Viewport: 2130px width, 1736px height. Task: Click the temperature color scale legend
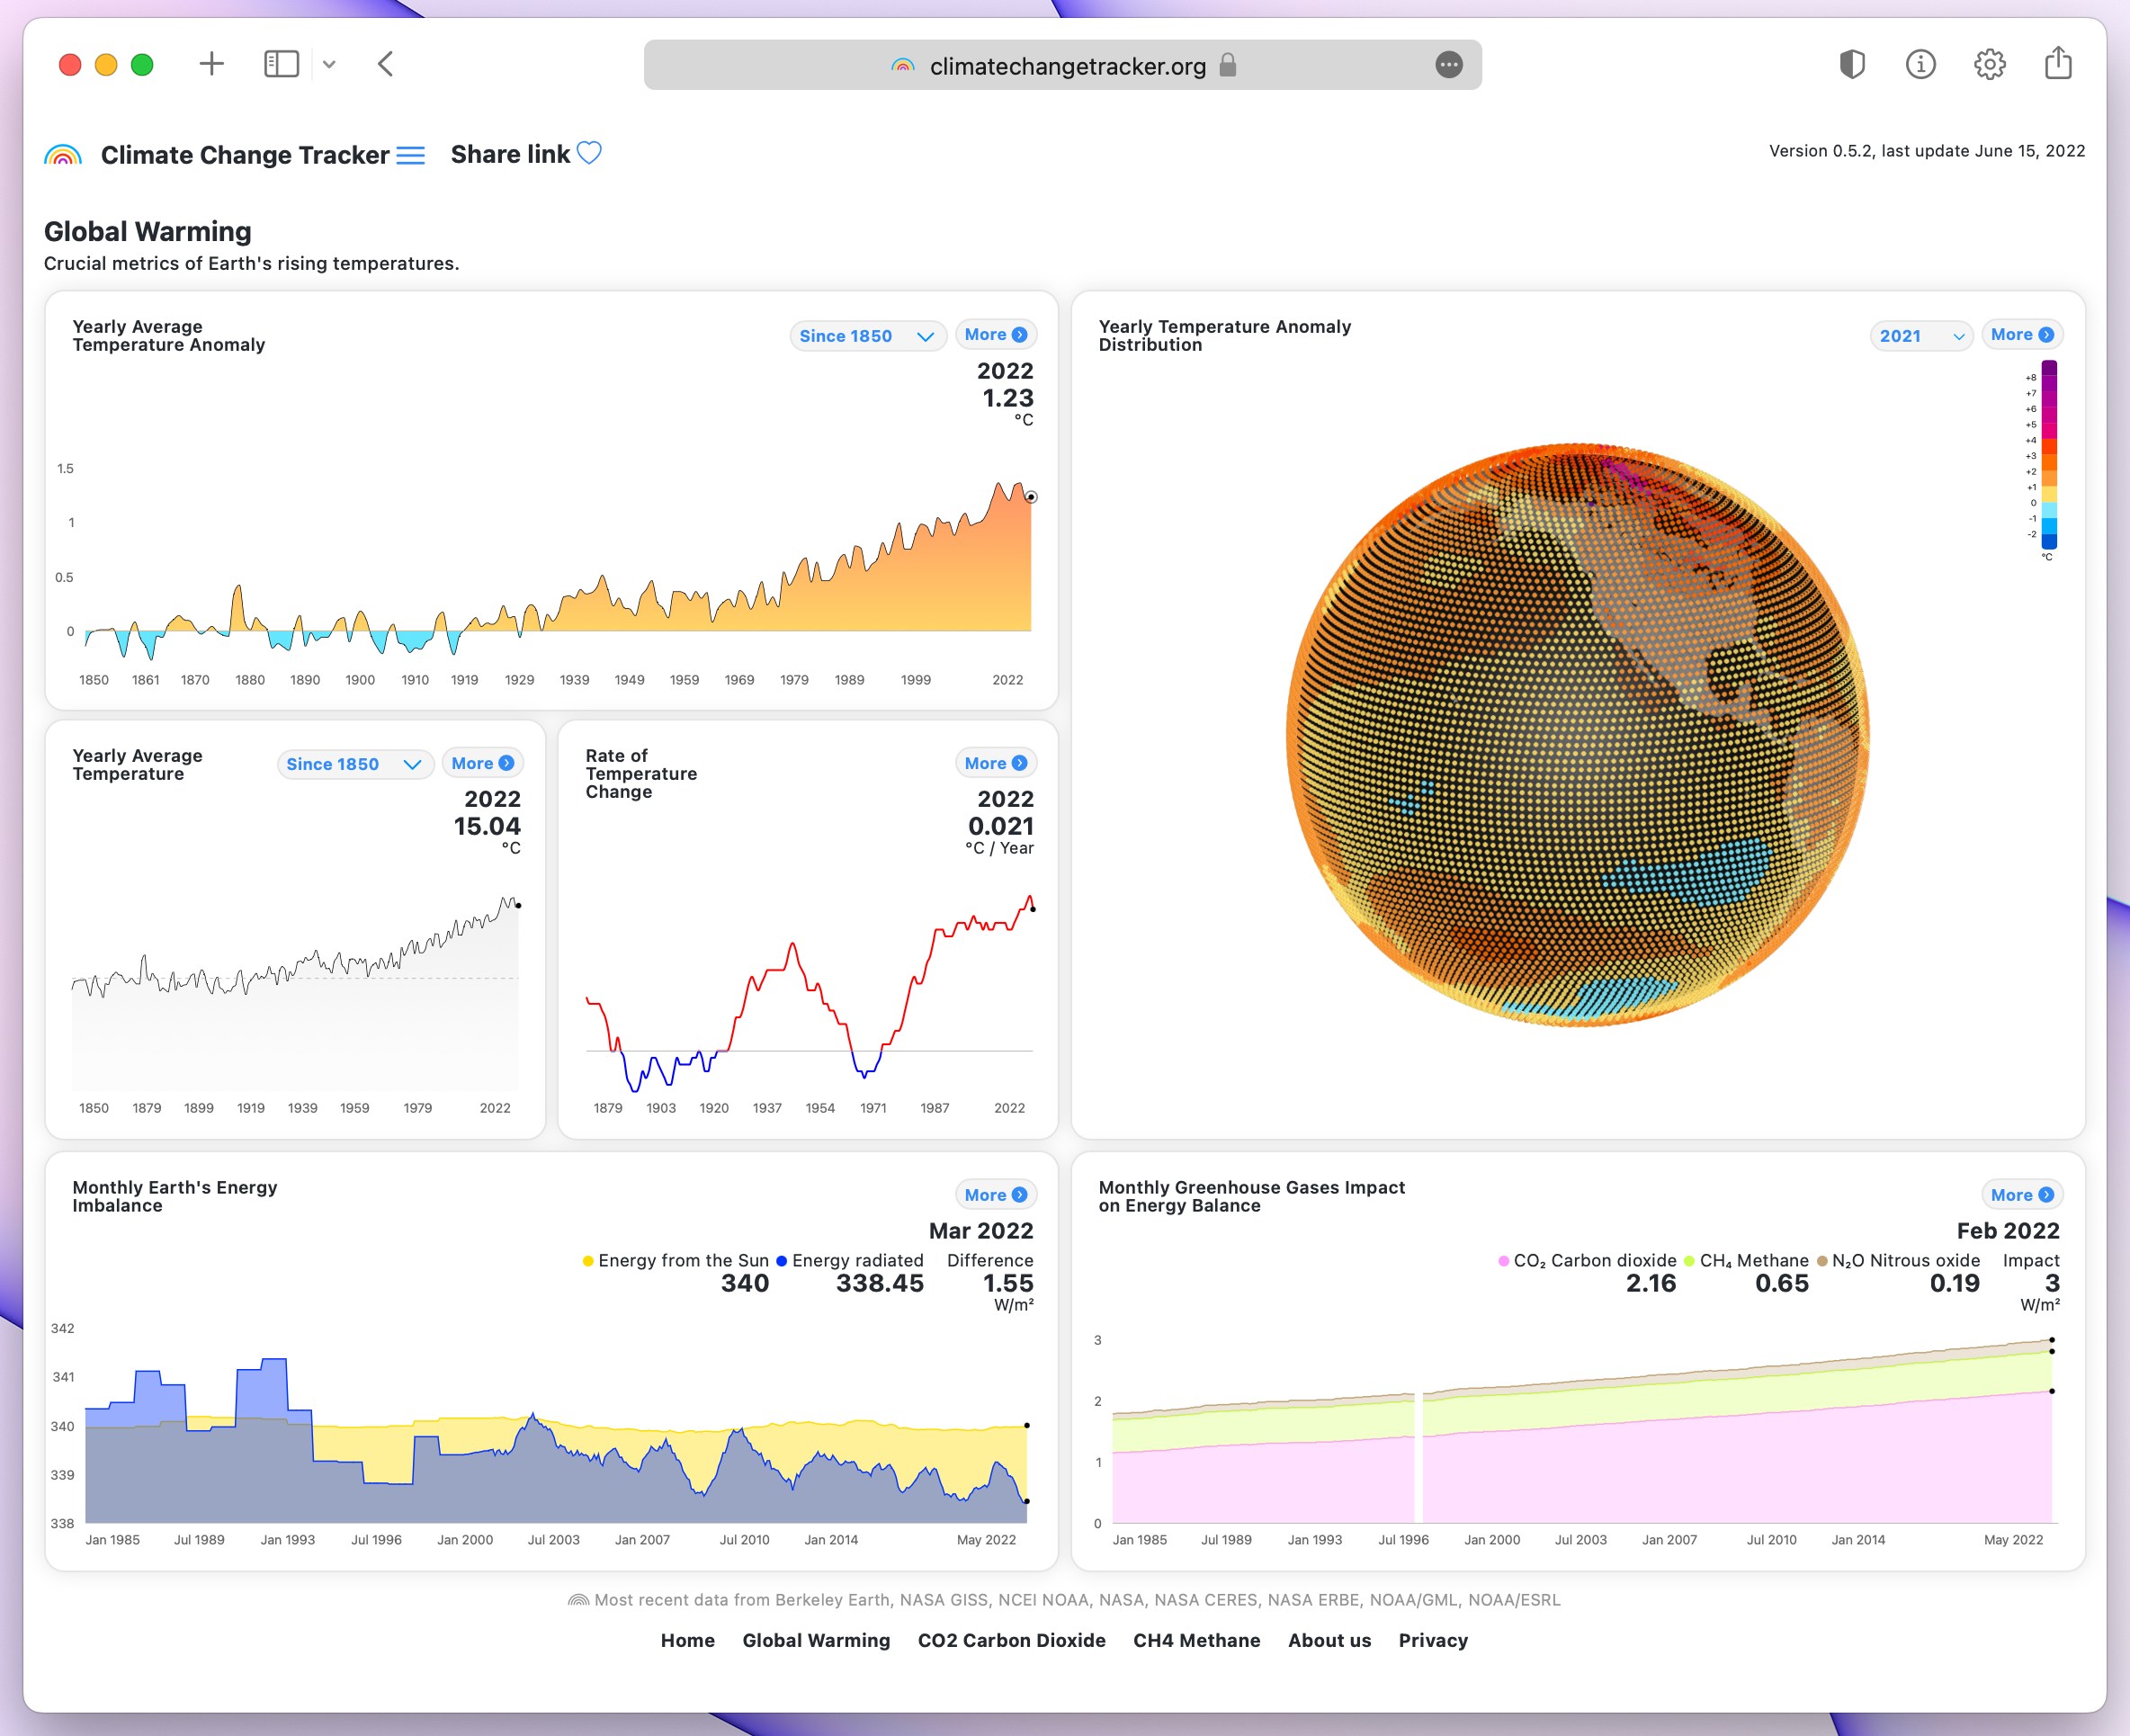(2047, 456)
